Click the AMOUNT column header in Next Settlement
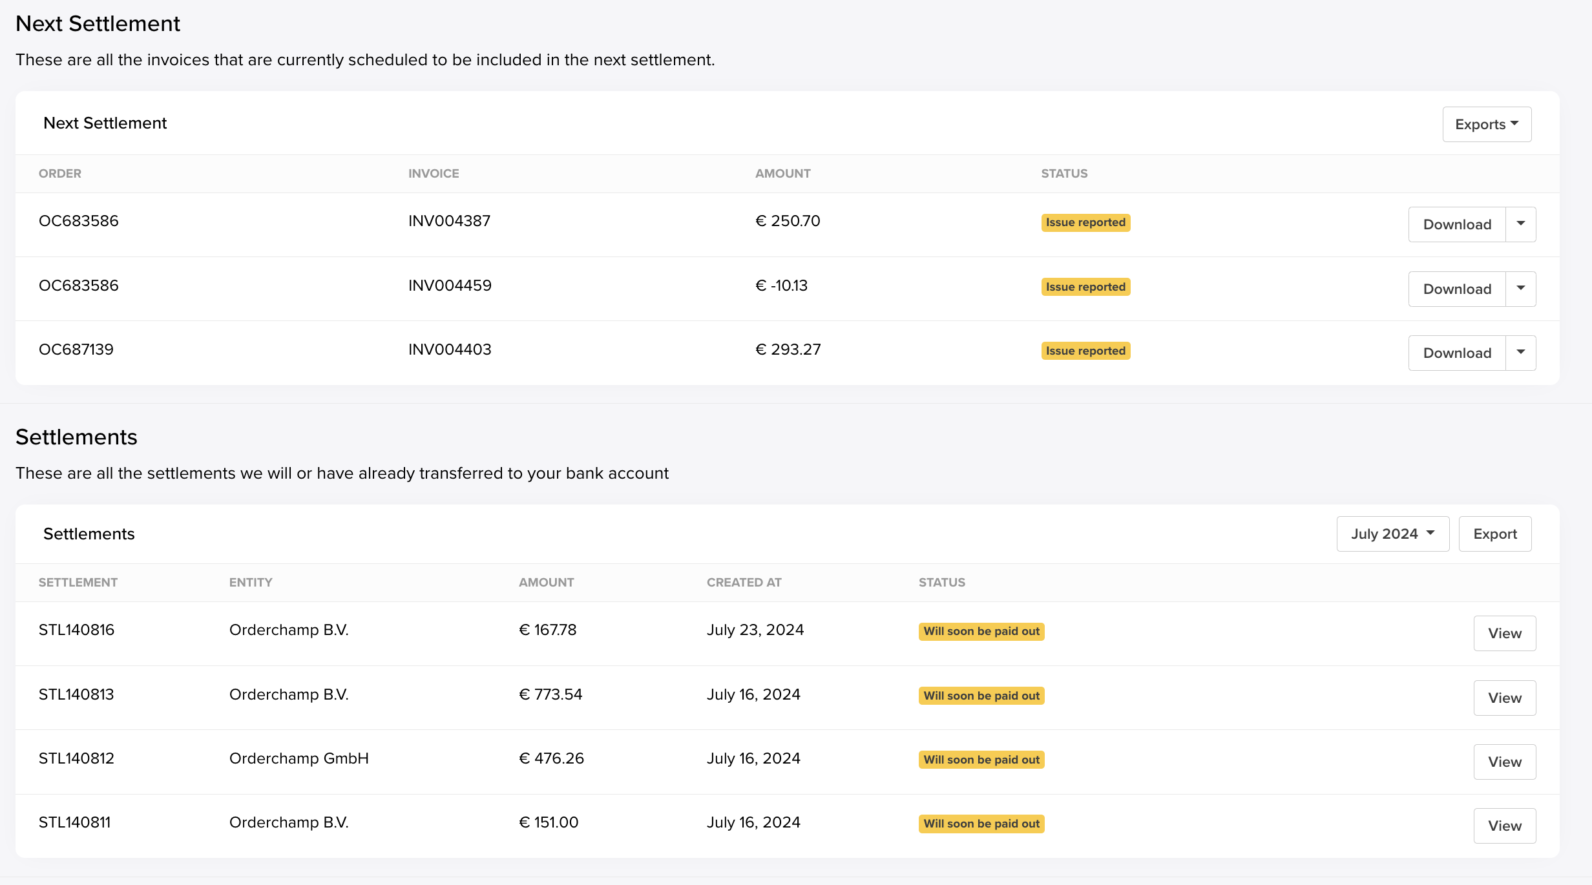The height and width of the screenshot is (885, 1592). (782, 173)
